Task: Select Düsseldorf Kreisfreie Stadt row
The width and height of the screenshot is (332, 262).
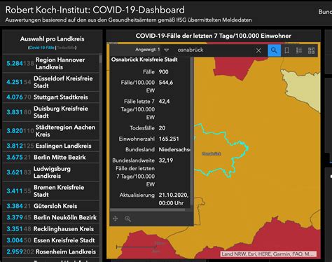Action: point(51,82)
